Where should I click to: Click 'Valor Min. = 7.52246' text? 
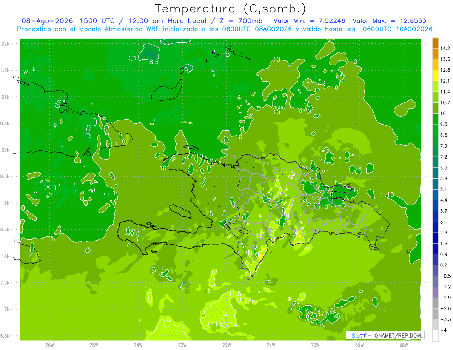[x=309, y=21]
